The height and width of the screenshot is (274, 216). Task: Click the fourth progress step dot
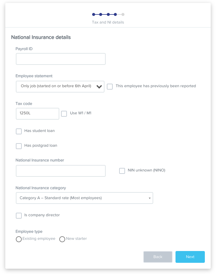(x=115, y=14)
